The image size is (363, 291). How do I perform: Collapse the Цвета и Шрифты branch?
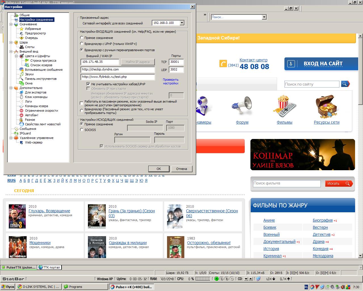[16, 56]
